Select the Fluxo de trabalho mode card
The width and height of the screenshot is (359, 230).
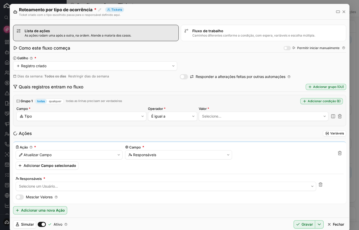click(263, 33)
